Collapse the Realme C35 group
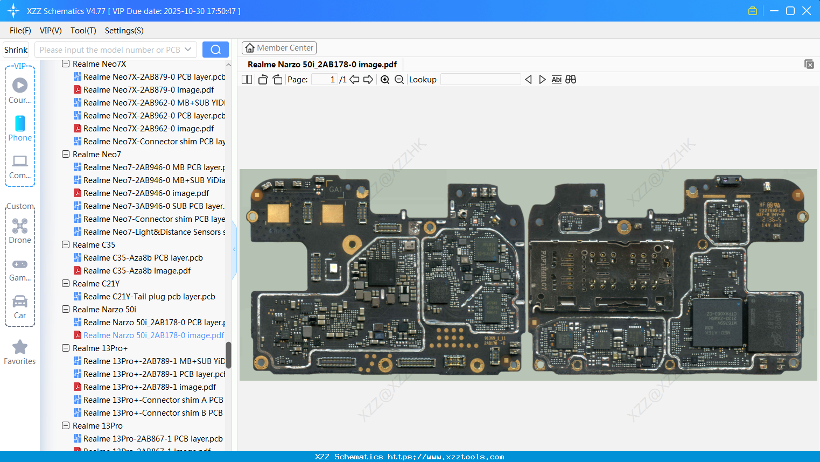Image resolution: width=820 pixels, height=462 pixels. (x=65, y=244)
